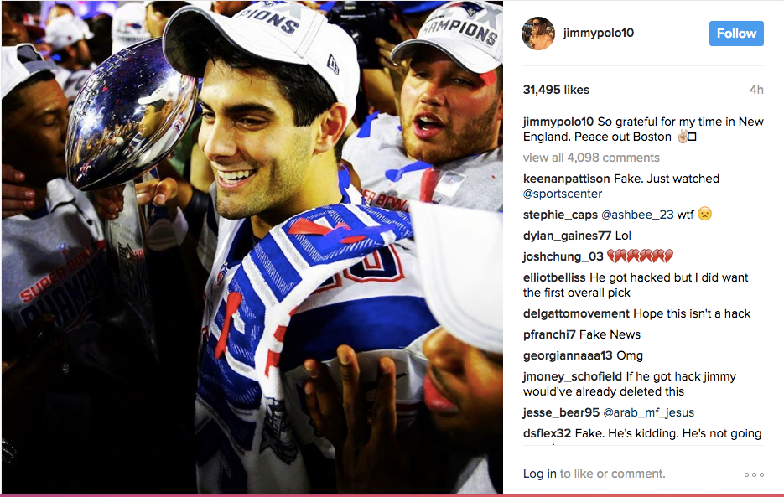The image size is (784, 497).
Task: Open elliotbelliss commenter profile
Action: click(554, 277)
